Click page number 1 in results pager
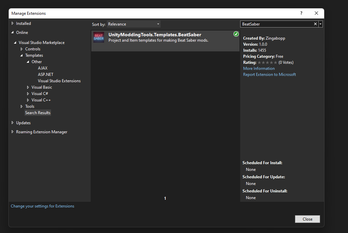Screen dimensions: 348x233 tap(165, 198)
